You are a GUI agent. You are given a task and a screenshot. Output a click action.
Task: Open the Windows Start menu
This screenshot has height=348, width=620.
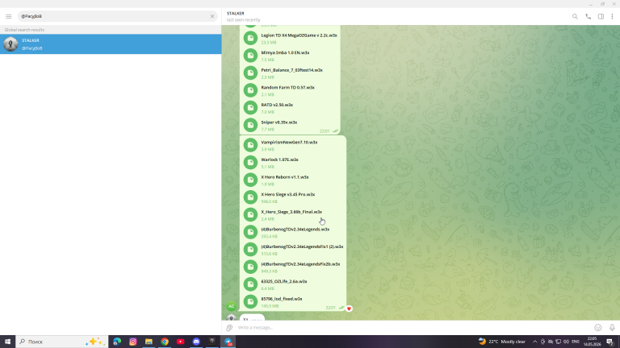7,342
